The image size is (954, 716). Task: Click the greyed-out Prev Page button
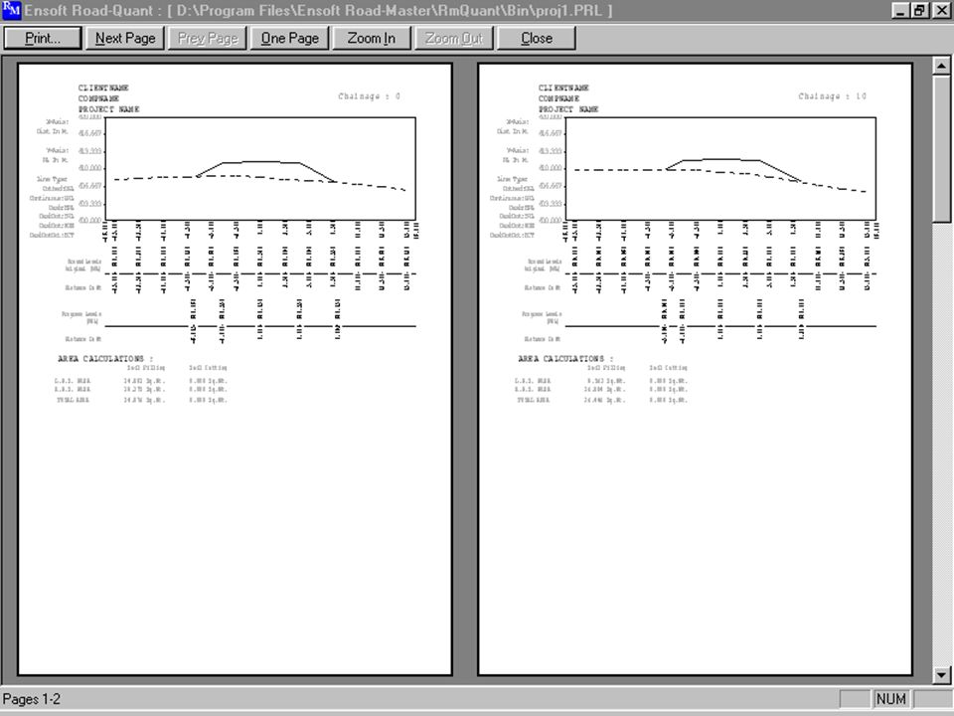pyautogui.click(x=208, y=38)
